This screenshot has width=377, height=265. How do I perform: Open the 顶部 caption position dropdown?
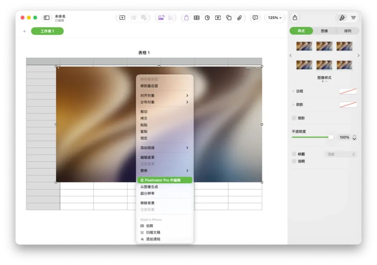[x=340, y=154]
